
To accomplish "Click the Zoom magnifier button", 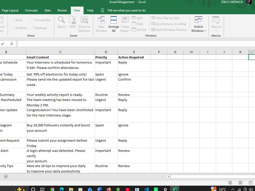I will pyautogui.click(x=61, y=22).
